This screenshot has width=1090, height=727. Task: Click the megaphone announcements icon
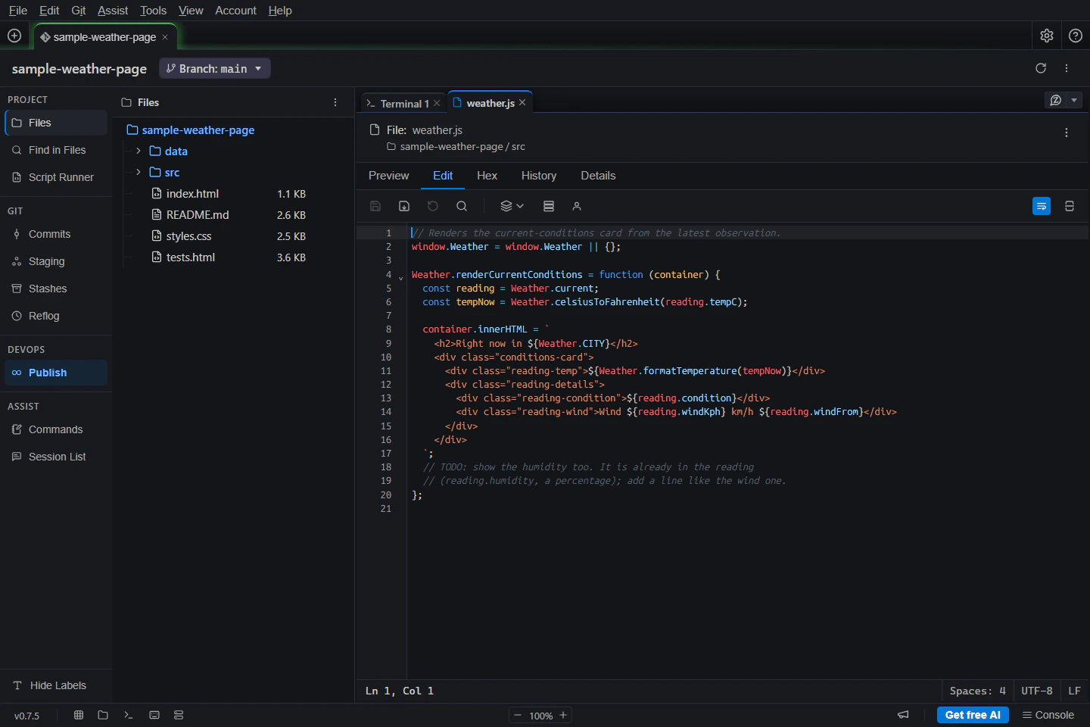tap(903, 715)
